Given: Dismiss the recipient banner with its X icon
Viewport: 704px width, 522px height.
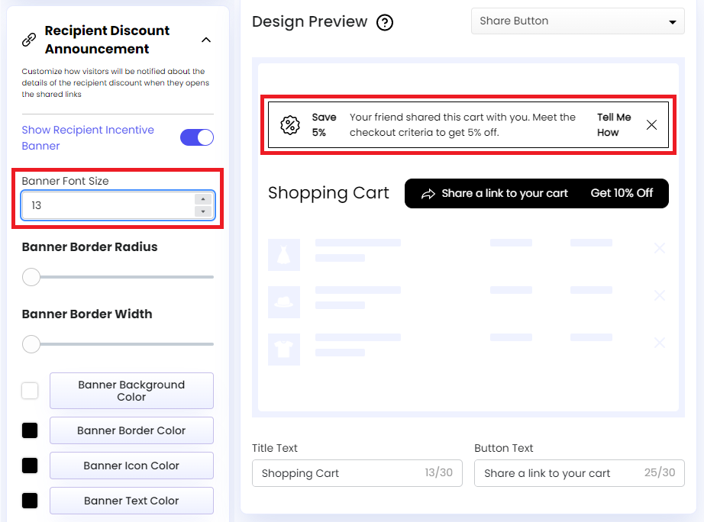Looking at the screenshot, I should click(651, 124).
